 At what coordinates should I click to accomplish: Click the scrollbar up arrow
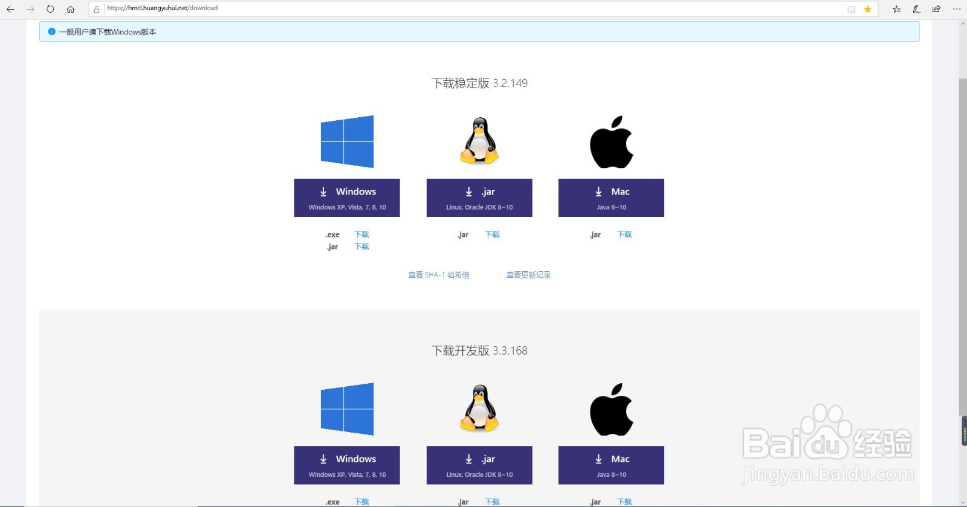coord(963,24)
